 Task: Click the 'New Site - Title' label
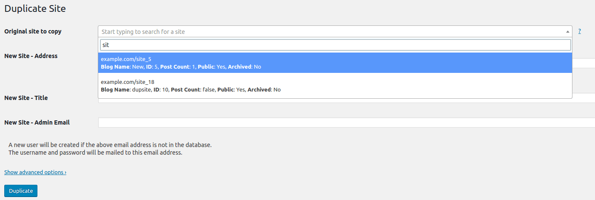click(26, 98)
